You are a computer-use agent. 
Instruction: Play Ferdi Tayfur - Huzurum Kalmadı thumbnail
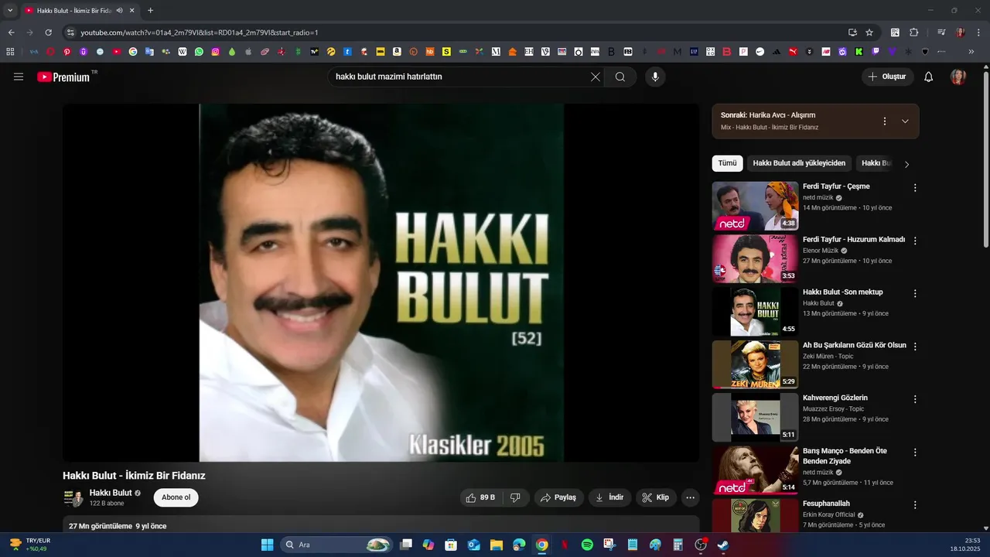coord(755,258)
